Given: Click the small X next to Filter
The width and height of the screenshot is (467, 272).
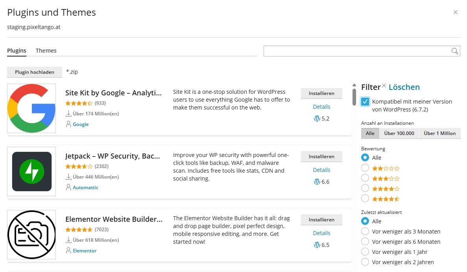Looking at the screenshot, I should click(x=384, y=86).
